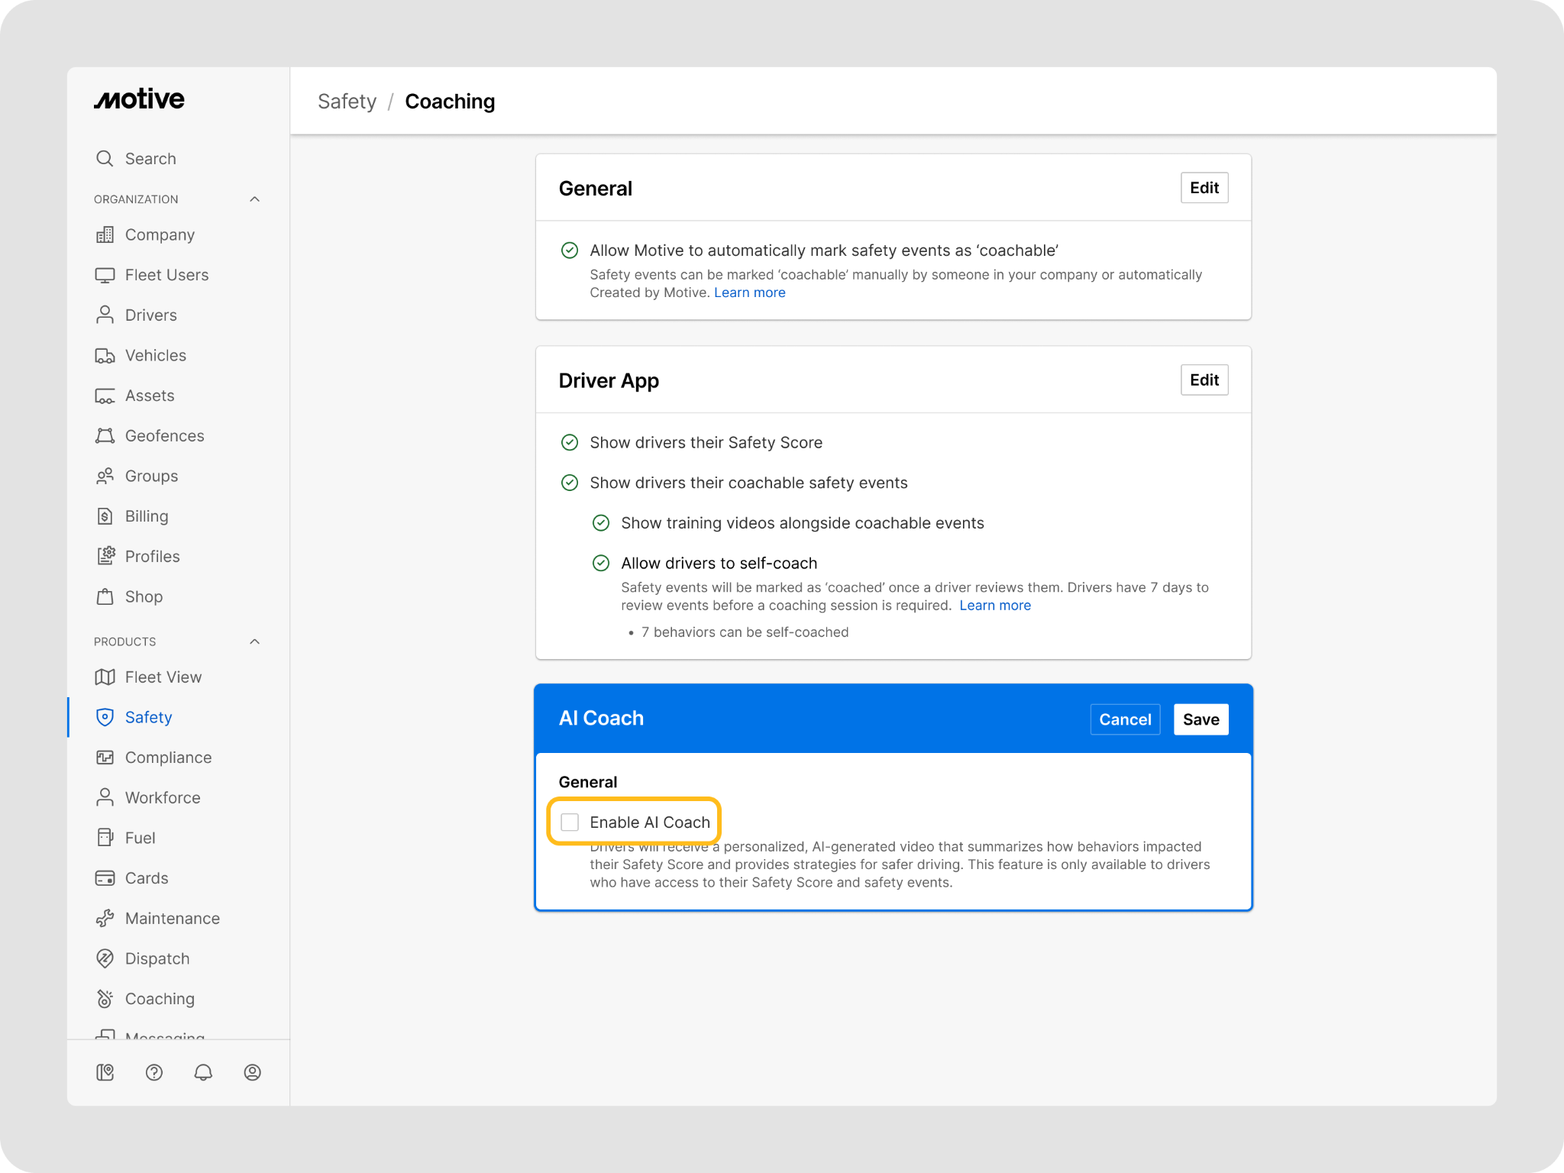This screenshot has width=1564, height=1173.
Task: Click the check icon beside Show training videos alongside coachable events
Action: click(x=601, y=523)
